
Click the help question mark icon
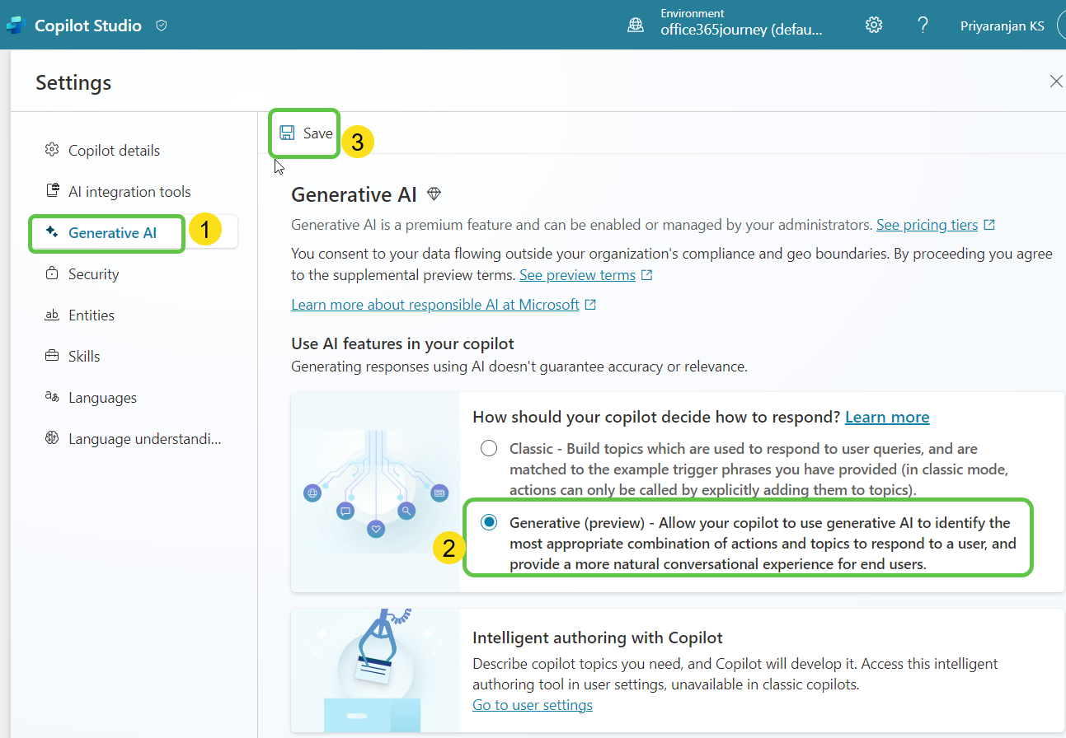923,26
